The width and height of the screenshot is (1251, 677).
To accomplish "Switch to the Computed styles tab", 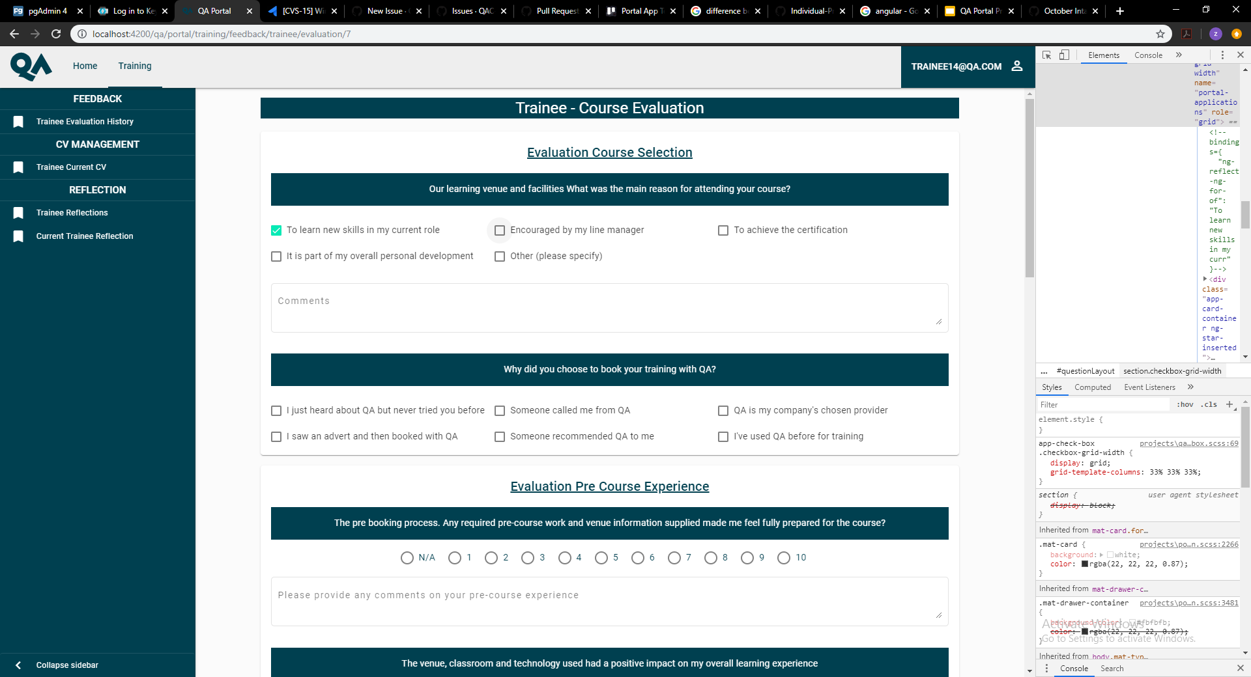I will coord(1093,387).
